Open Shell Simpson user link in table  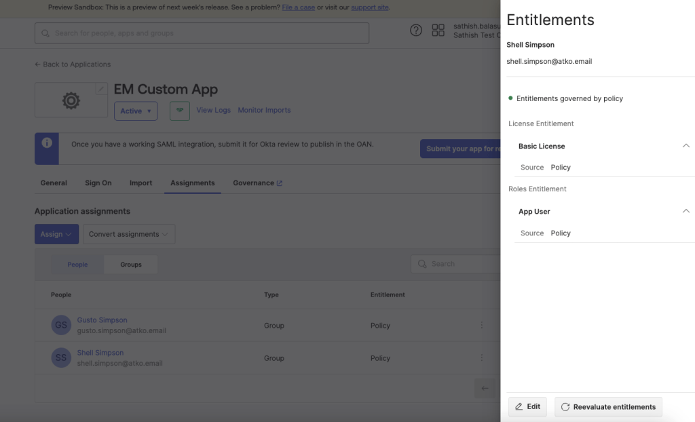click(100, 352)
